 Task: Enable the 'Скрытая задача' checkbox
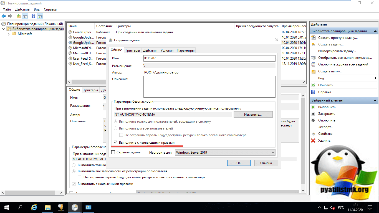tap(113, 152)
